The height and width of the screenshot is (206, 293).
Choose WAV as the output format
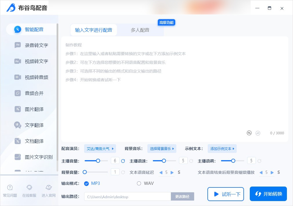(139, 183)
